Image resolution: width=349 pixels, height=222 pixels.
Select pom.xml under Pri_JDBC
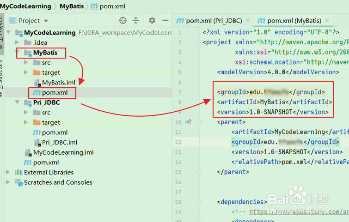pos(55,132)
